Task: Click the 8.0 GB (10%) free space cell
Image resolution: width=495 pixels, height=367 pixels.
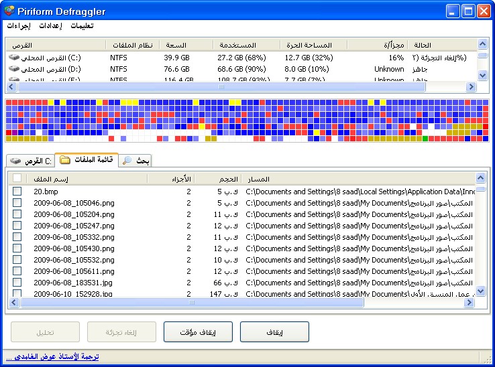Action: click(x=307, y=69)
